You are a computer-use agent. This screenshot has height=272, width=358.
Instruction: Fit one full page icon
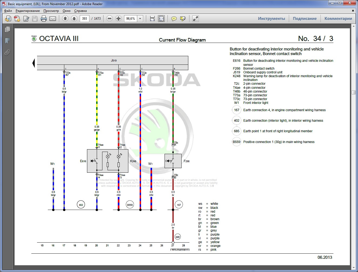click(161, 19)
